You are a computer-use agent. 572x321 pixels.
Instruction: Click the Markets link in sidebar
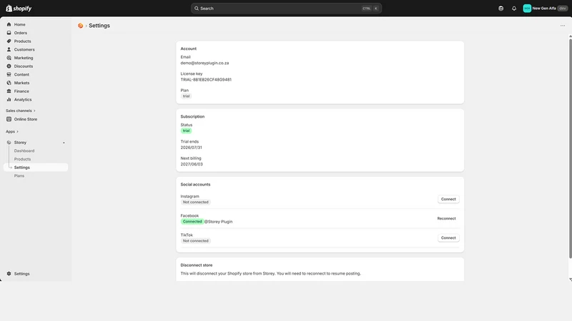(x=21, y=83)
